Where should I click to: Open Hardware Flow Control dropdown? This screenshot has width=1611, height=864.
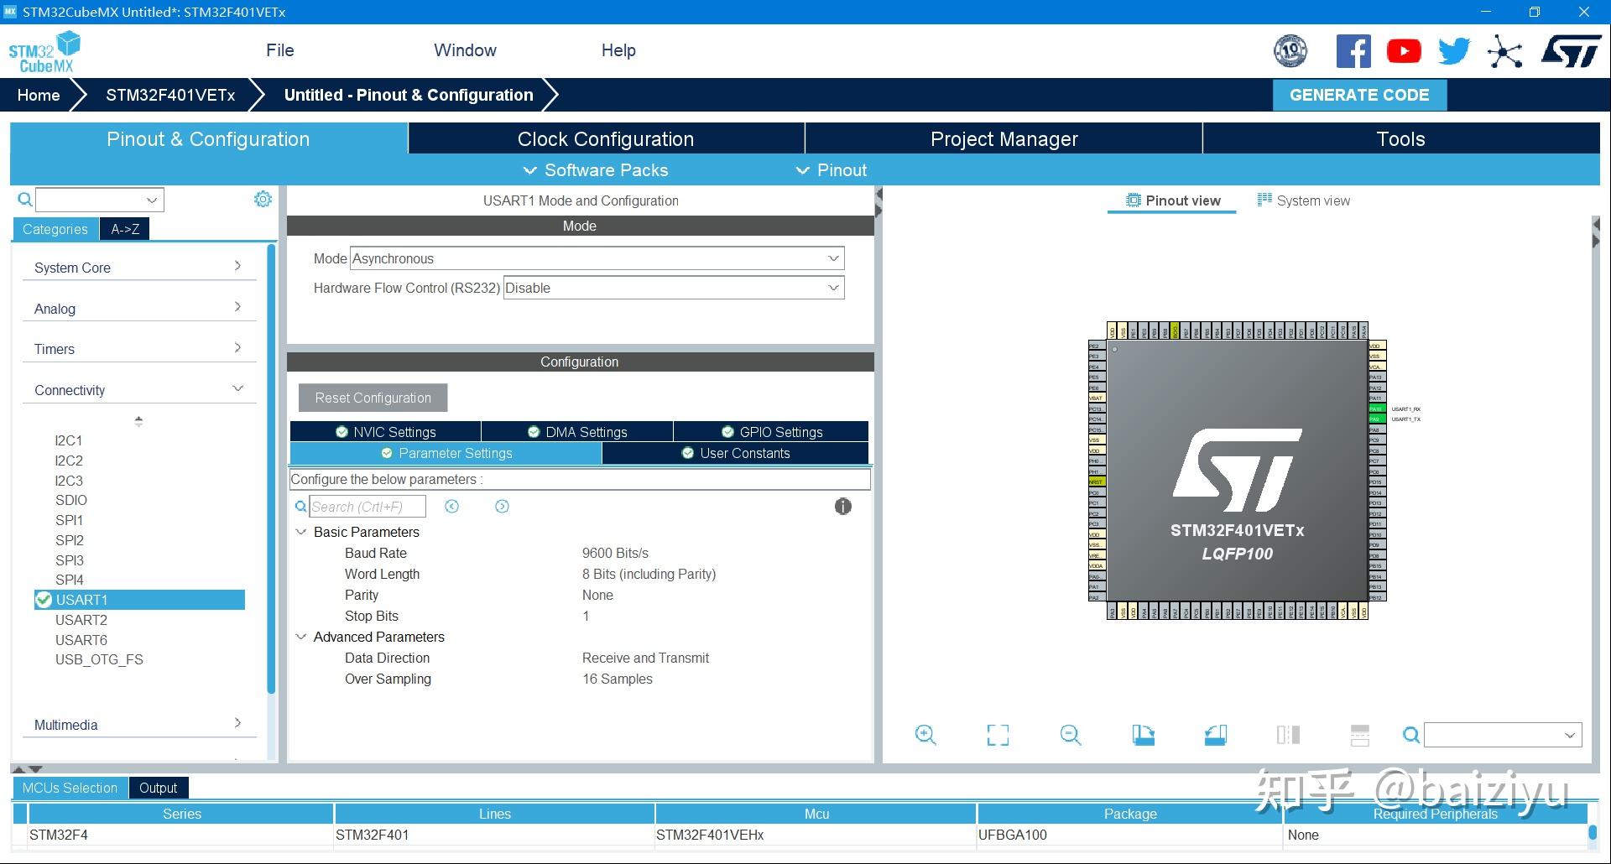click(x=673, y=288)
